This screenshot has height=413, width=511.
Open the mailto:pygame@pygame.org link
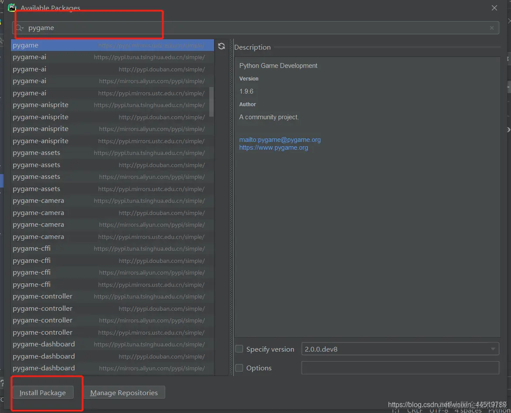click(x=280, y=140)
